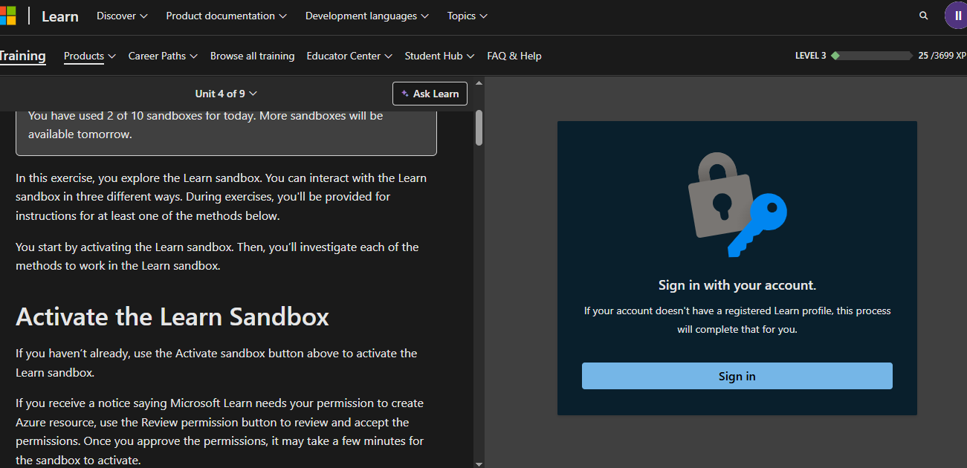Click the scrollbar up arrow
The height and width of the screenshot is (468, 967).
tap(479, 83)
